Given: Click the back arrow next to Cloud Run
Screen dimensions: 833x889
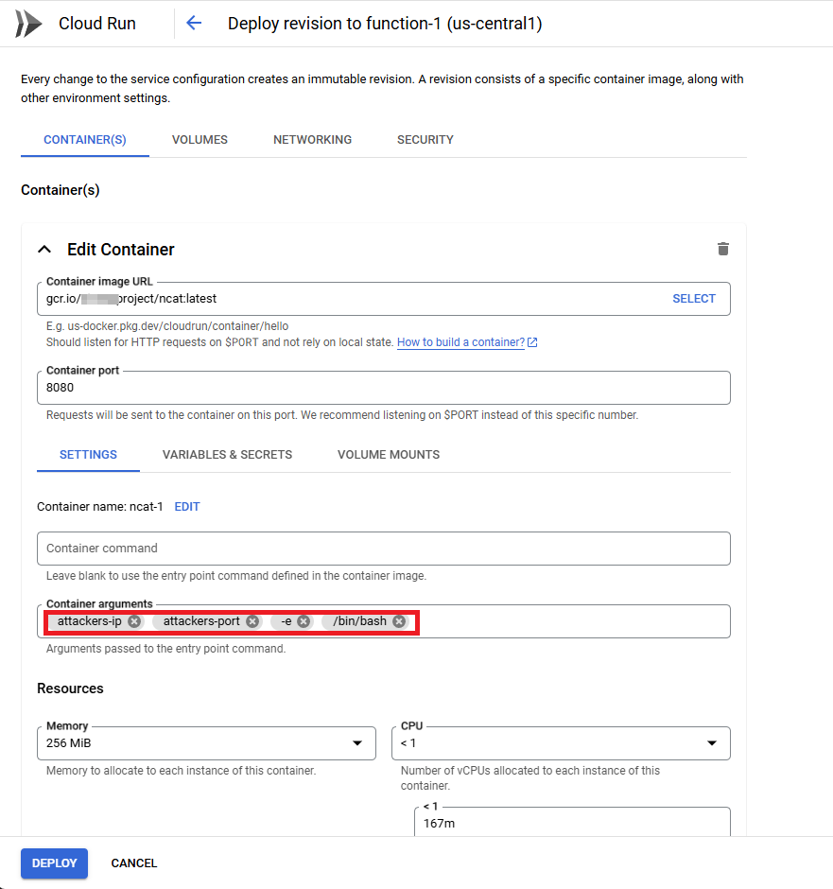Looking at the screenshot, I should [x=193, y=23].
